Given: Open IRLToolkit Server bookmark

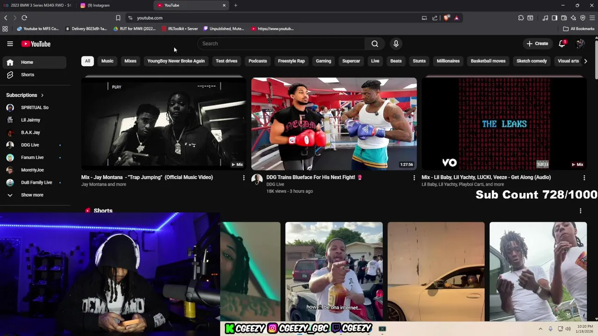Looking at the screenshot, I should 179,28.
